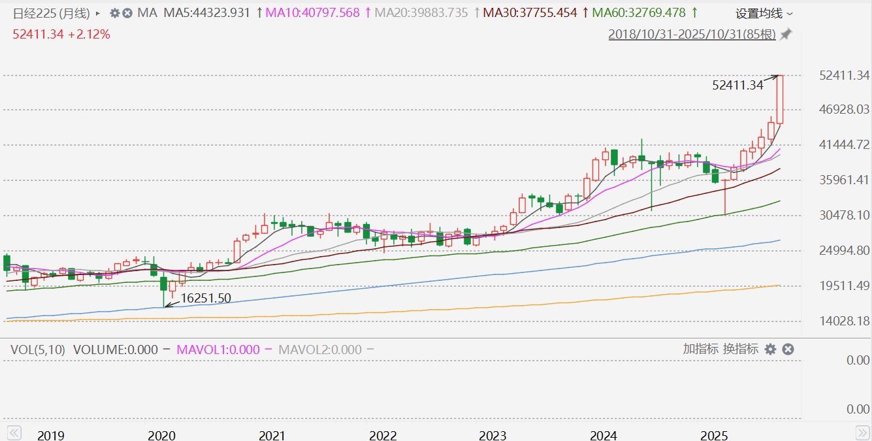Screen dimensions: 872x441
Task: Close the VOL indicator panel
Action: tap(788, 350)
